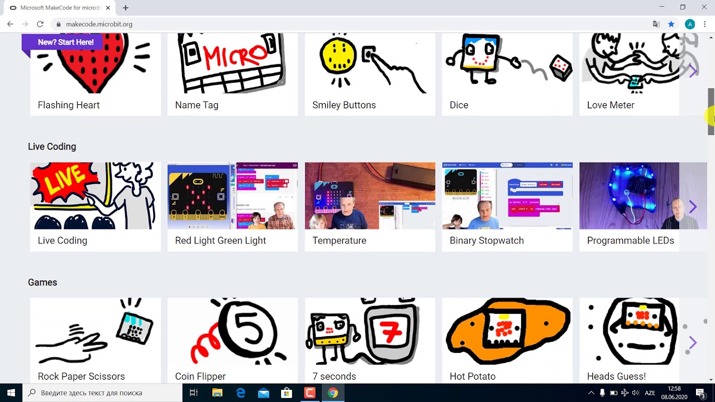715x402 pixels.
Task: Click the Rock Paper Scissors title
Action: pyautogui.click(x=81, y=376)
